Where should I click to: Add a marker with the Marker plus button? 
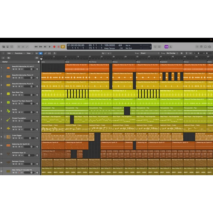pyautogui.click(x=39, y=62)
